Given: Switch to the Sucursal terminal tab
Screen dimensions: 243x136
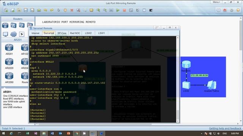Looking at the screenshot, I should pyautogui.click(x=49, y=33).
